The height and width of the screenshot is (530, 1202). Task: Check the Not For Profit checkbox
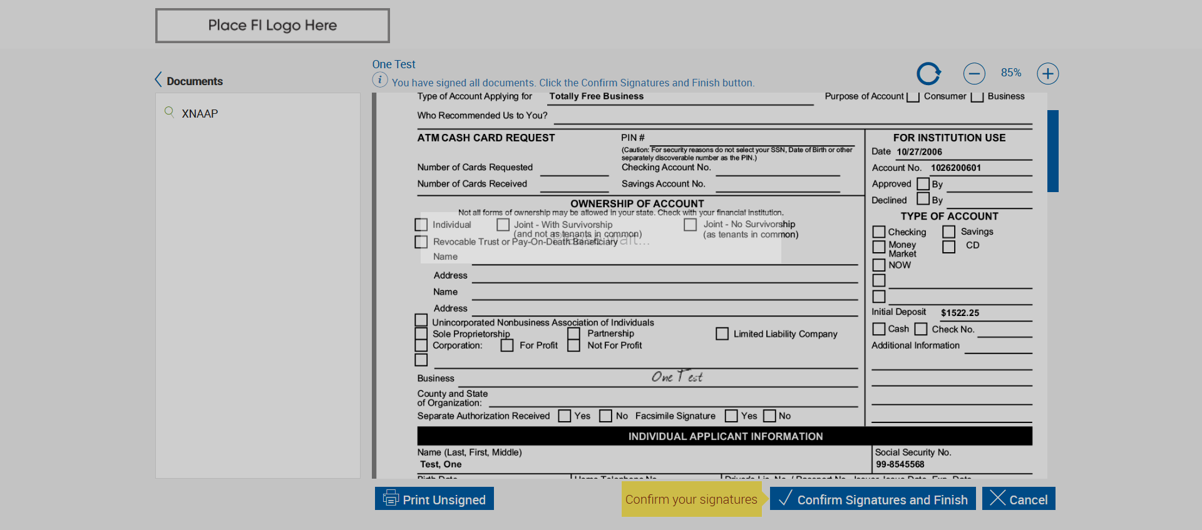573,345
